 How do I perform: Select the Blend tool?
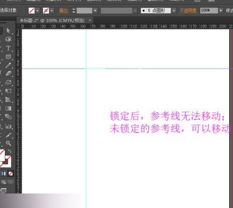pyautogui.click(x=8, y=117)
